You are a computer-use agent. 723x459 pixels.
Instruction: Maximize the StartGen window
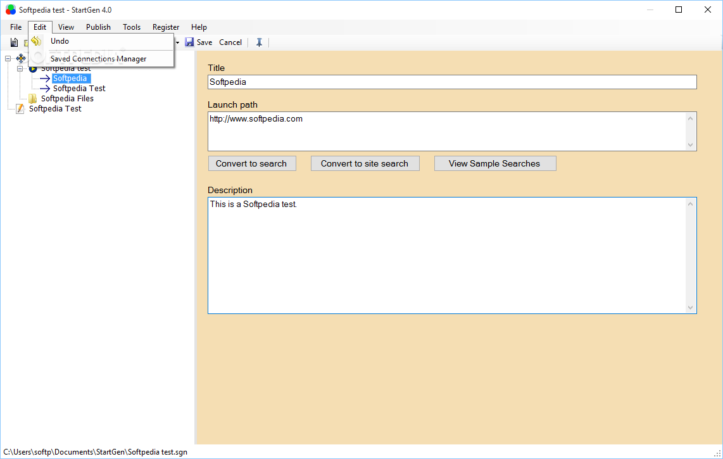(x=679, y=9)
